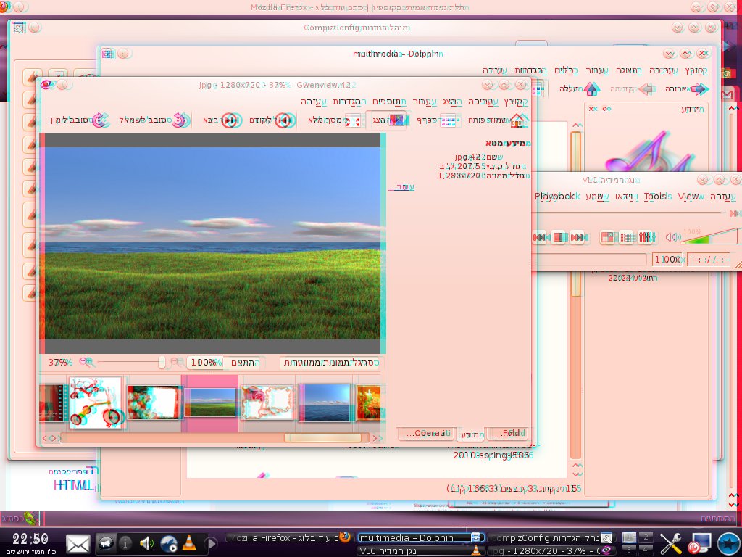This screenshot has height=557, width=742.
Task: Select the pink floral frame thumbnail
Action: pos(267,403)
